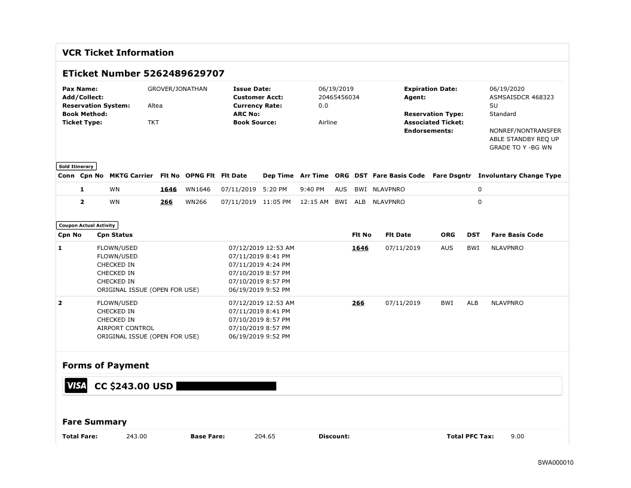Click the CC $243.00 USD payment text

(133, 386)
